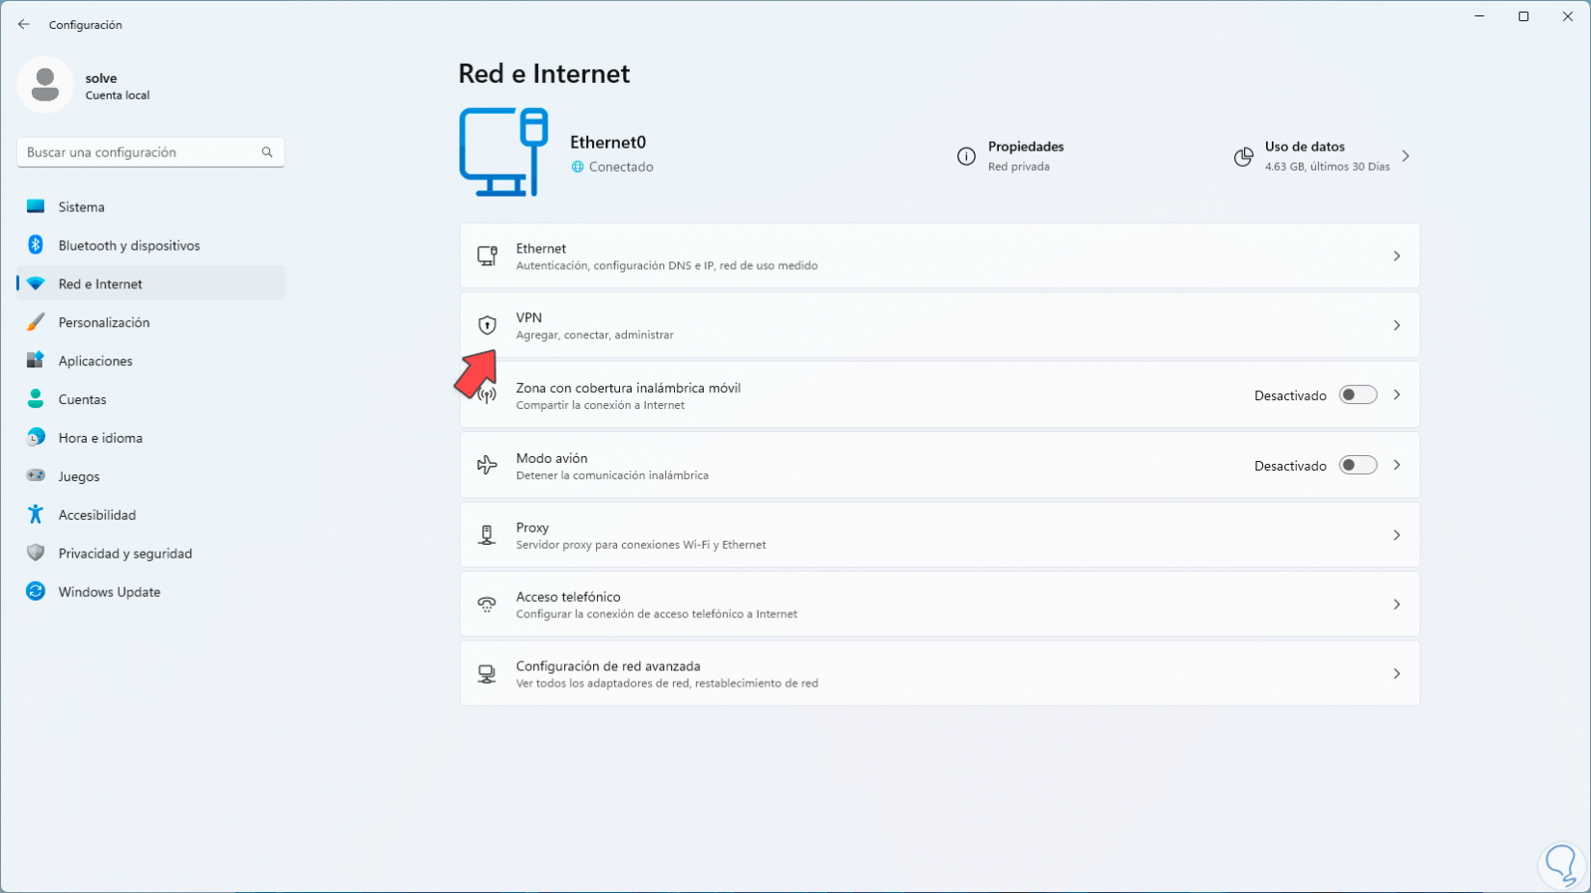The height and width of the screenshot is (893, 1591).
Task: Go to Aplicaciones settings
Action: pyautogui.click(x=150, y=361)
